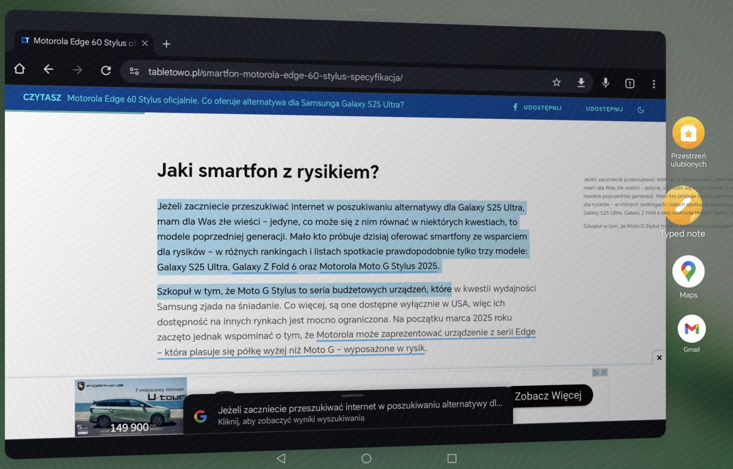Open the tab switcher showing 1 tab
Viewport: 733px width, 469px height.
(630, 83)
